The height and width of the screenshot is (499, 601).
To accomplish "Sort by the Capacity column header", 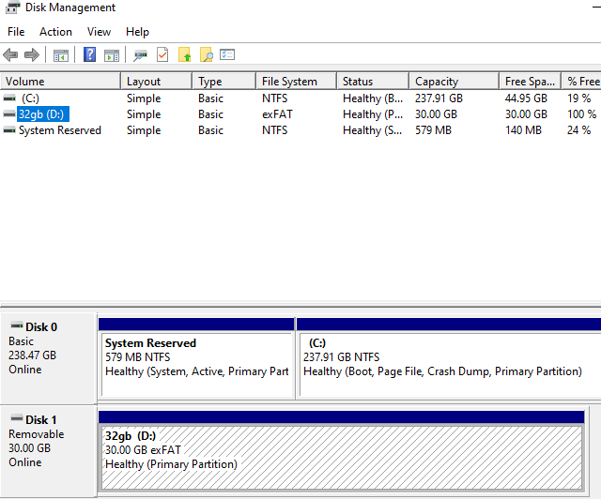I will (x=455, y=82).
